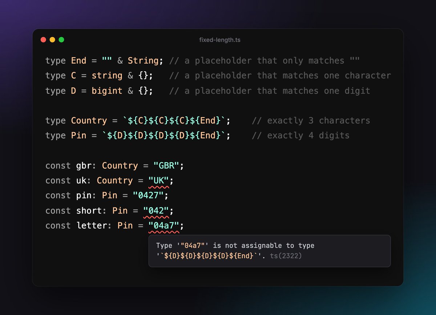Maximize the window using the green button
The height and width of the screenshot is (315, 436).
[61, 40]
